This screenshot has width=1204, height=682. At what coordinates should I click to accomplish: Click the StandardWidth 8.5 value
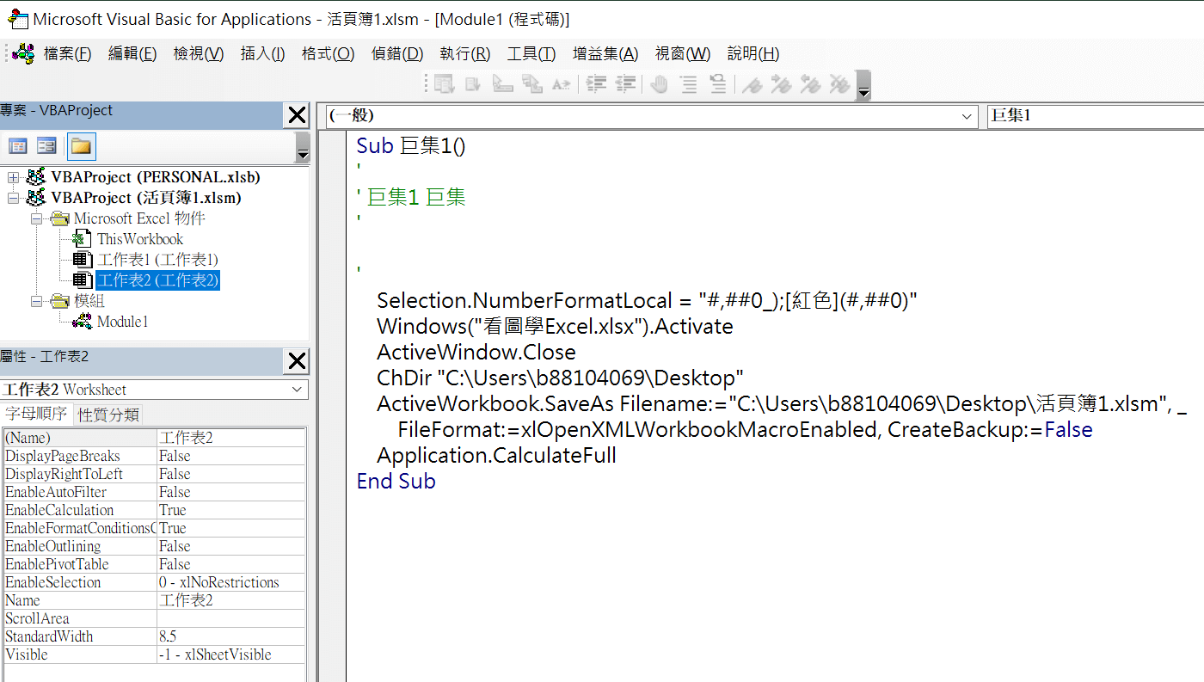pos(231,636)
